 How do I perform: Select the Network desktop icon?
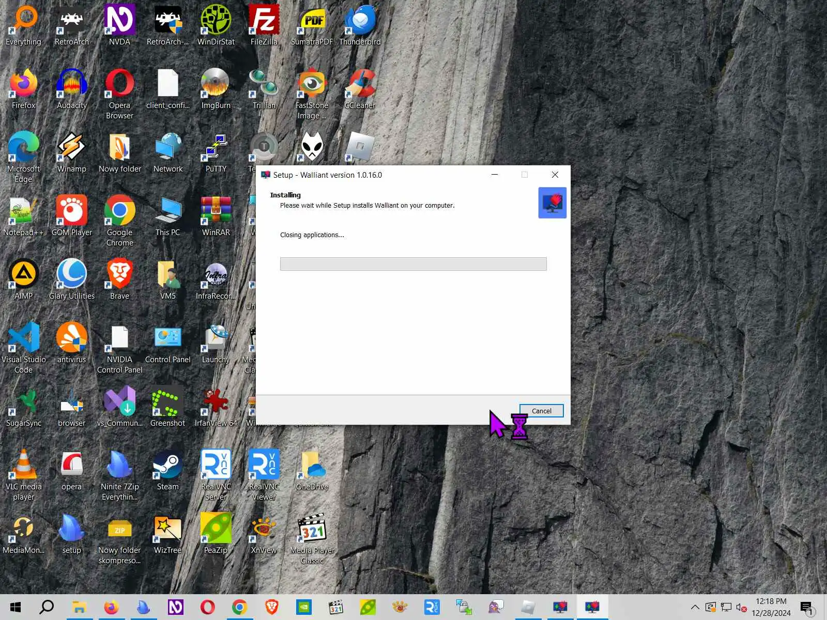coord(168,152)
